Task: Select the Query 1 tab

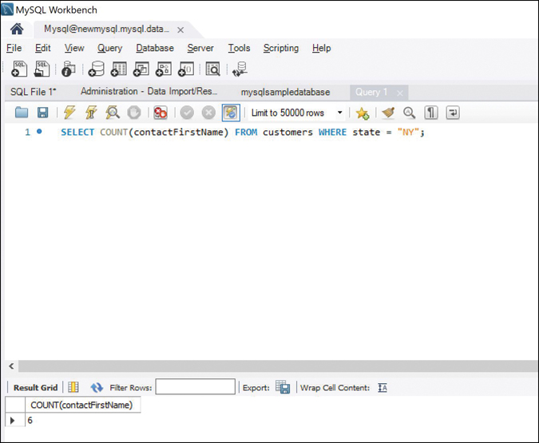Action: click(371, 92)
